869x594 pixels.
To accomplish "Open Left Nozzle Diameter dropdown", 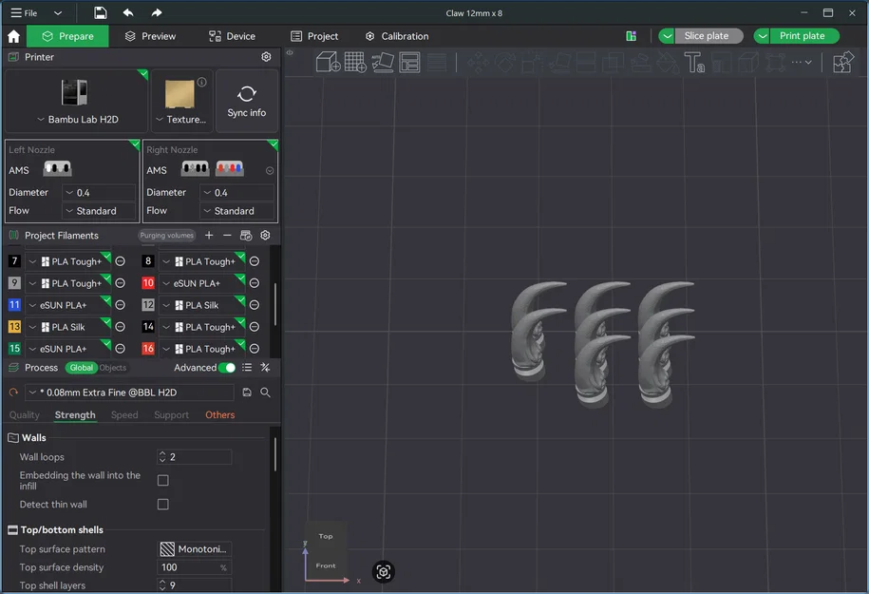I will [x=99, y=192].
